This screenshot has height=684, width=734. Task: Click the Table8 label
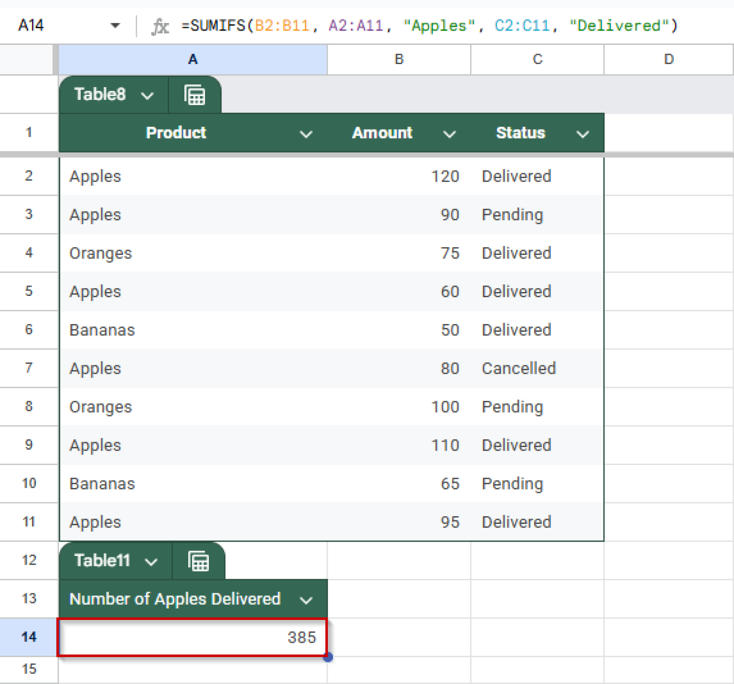pyautogui.click(x=100, y=94)
